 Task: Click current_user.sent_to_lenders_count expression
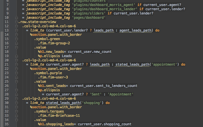104,86
